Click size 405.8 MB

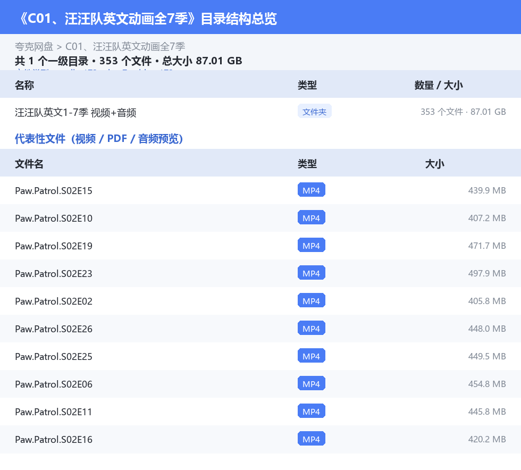(487, 301)
